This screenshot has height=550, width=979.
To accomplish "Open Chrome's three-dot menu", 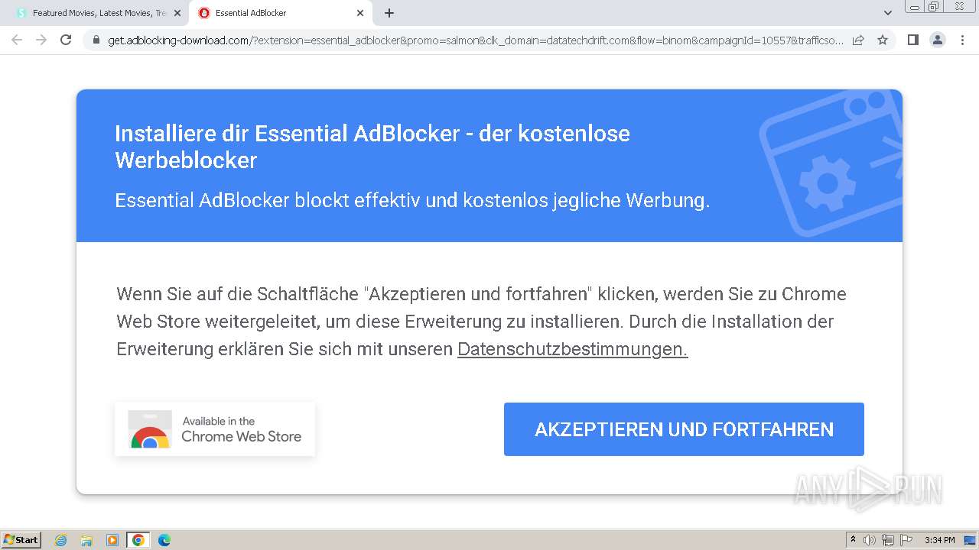I will [963, 40].
